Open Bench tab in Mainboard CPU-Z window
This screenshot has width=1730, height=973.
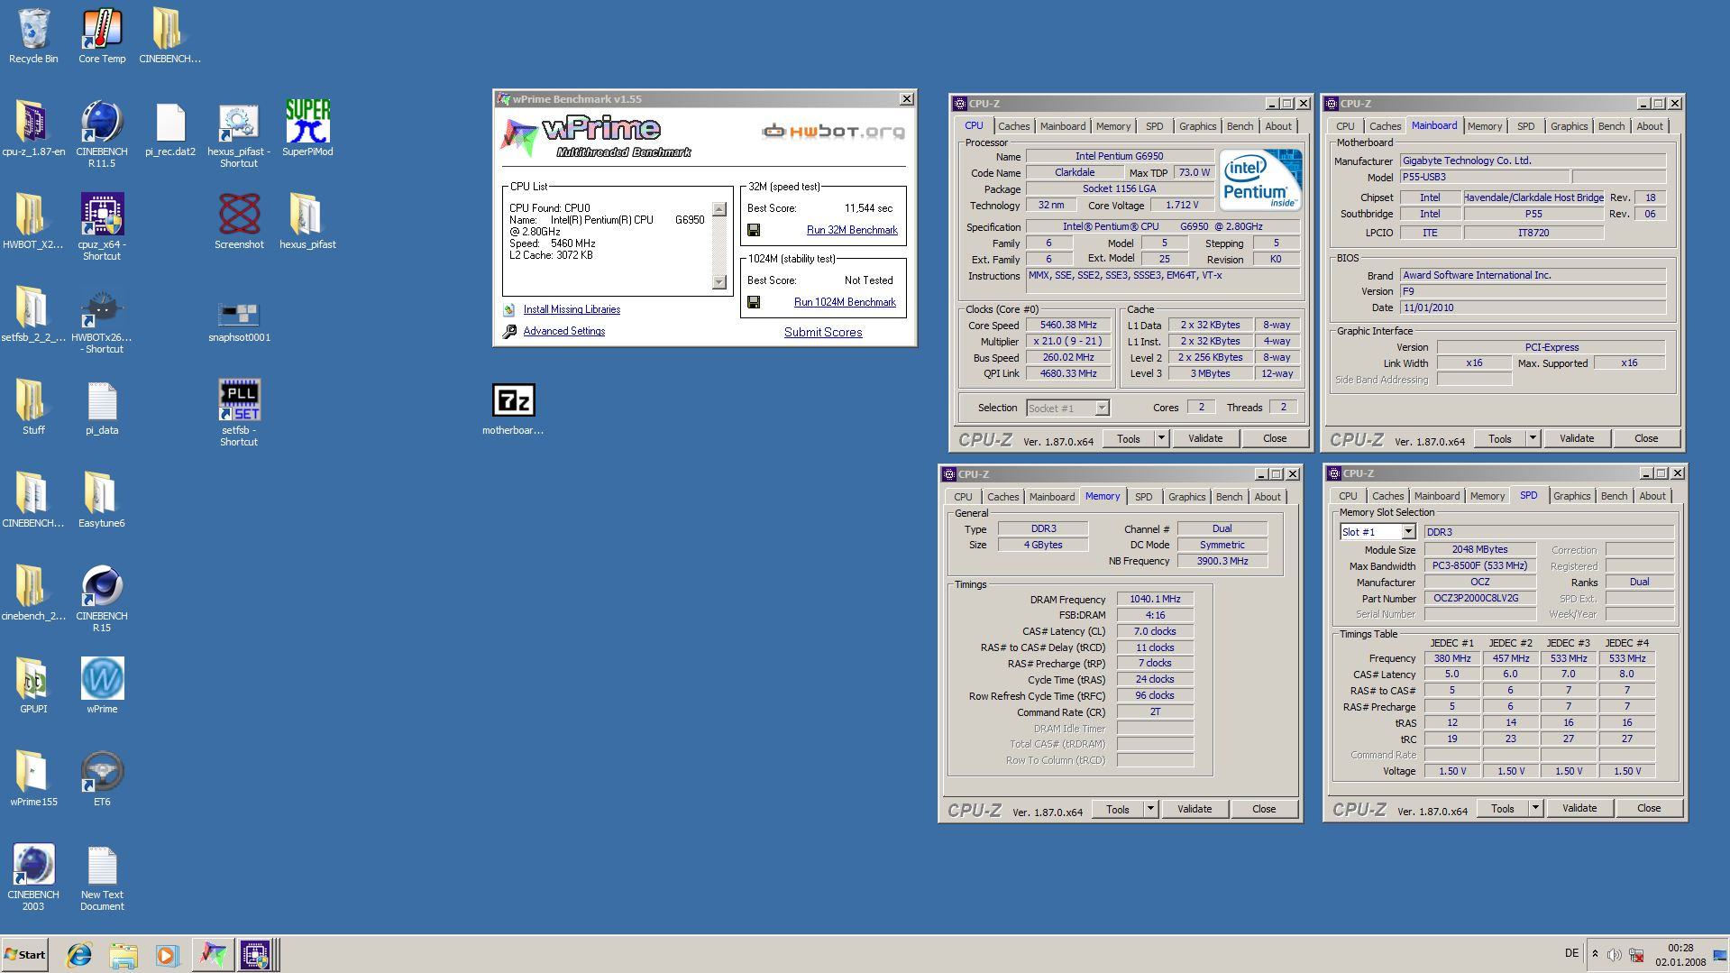click(x=1611, y=126)
